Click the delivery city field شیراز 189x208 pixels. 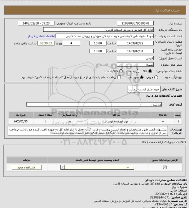pyautogui.click(x=135, y=65)
